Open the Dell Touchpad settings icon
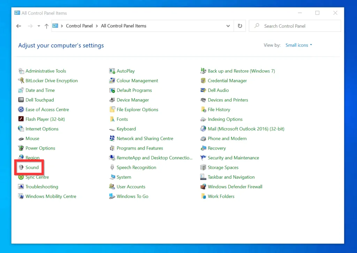Screen dimensions: 357x253 (x=39, y=100)
